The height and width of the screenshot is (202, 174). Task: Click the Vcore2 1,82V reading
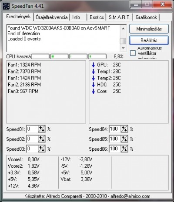[23, 166]
